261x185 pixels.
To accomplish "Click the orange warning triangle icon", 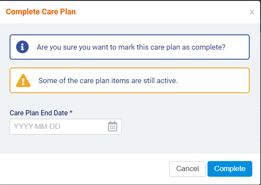I will point(23,81).
